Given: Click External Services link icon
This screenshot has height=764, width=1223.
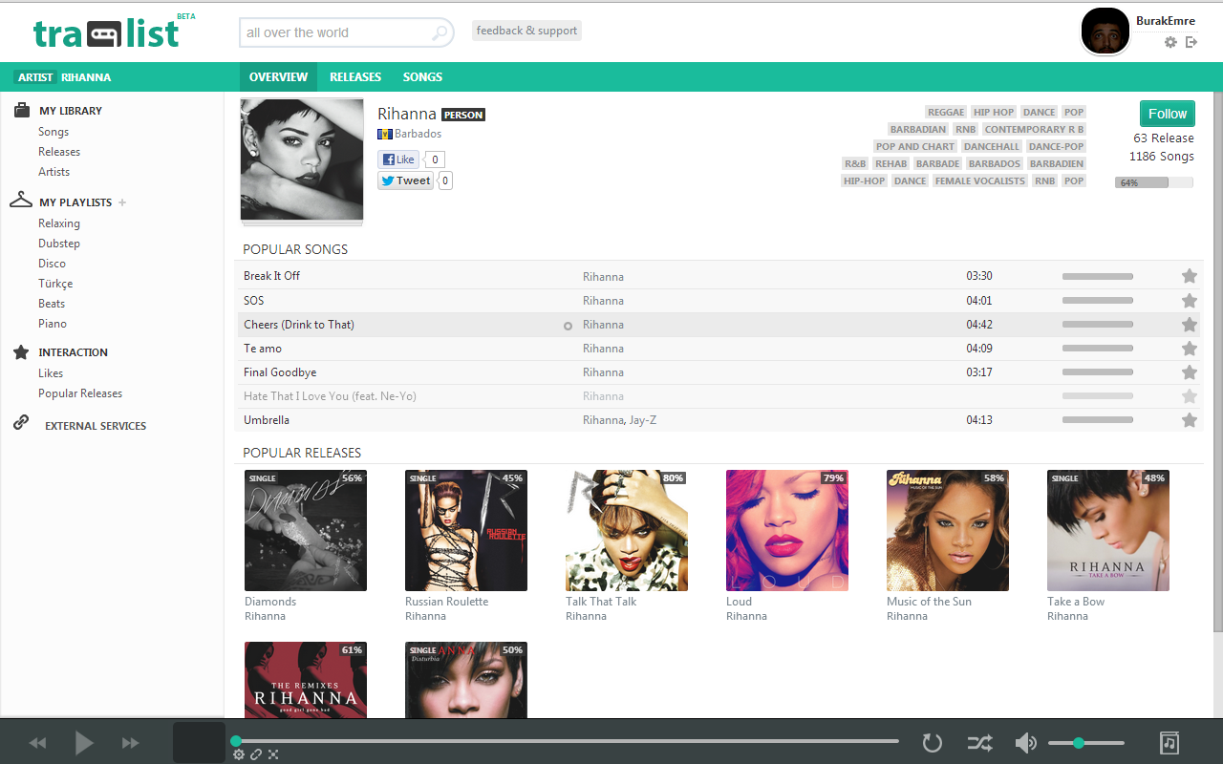Looking at the screenshot, I should (x=21, y=422).
